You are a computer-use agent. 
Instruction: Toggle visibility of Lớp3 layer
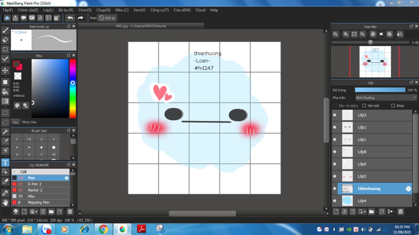point(335,115)
